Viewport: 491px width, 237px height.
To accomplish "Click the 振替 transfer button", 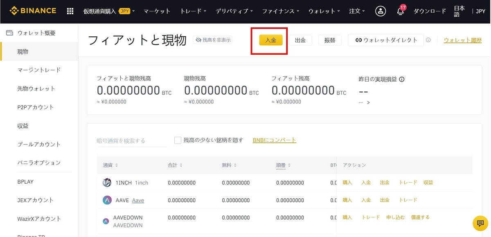I will point(330,40).
